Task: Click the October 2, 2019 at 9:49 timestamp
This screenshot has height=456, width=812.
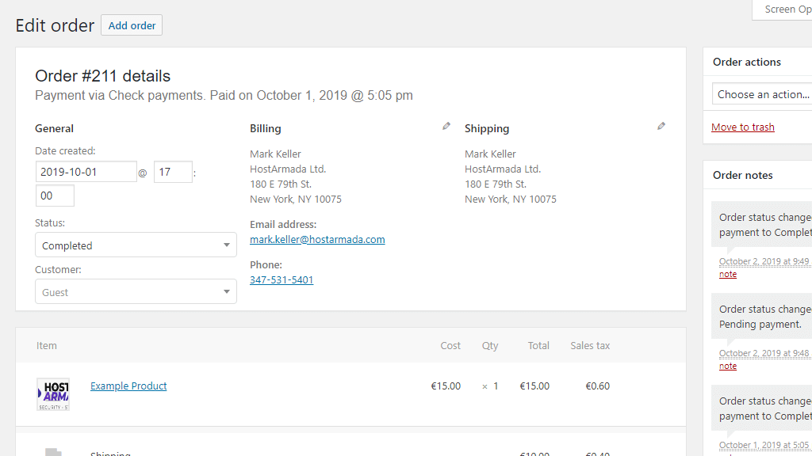Action: [764, 261]
